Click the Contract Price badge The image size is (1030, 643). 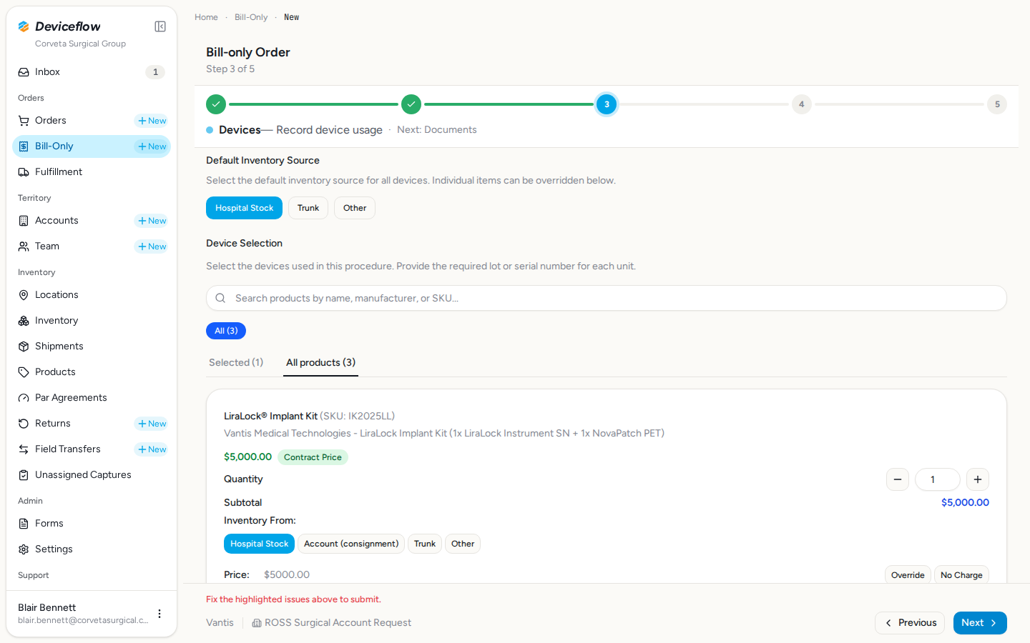(313, 457)
